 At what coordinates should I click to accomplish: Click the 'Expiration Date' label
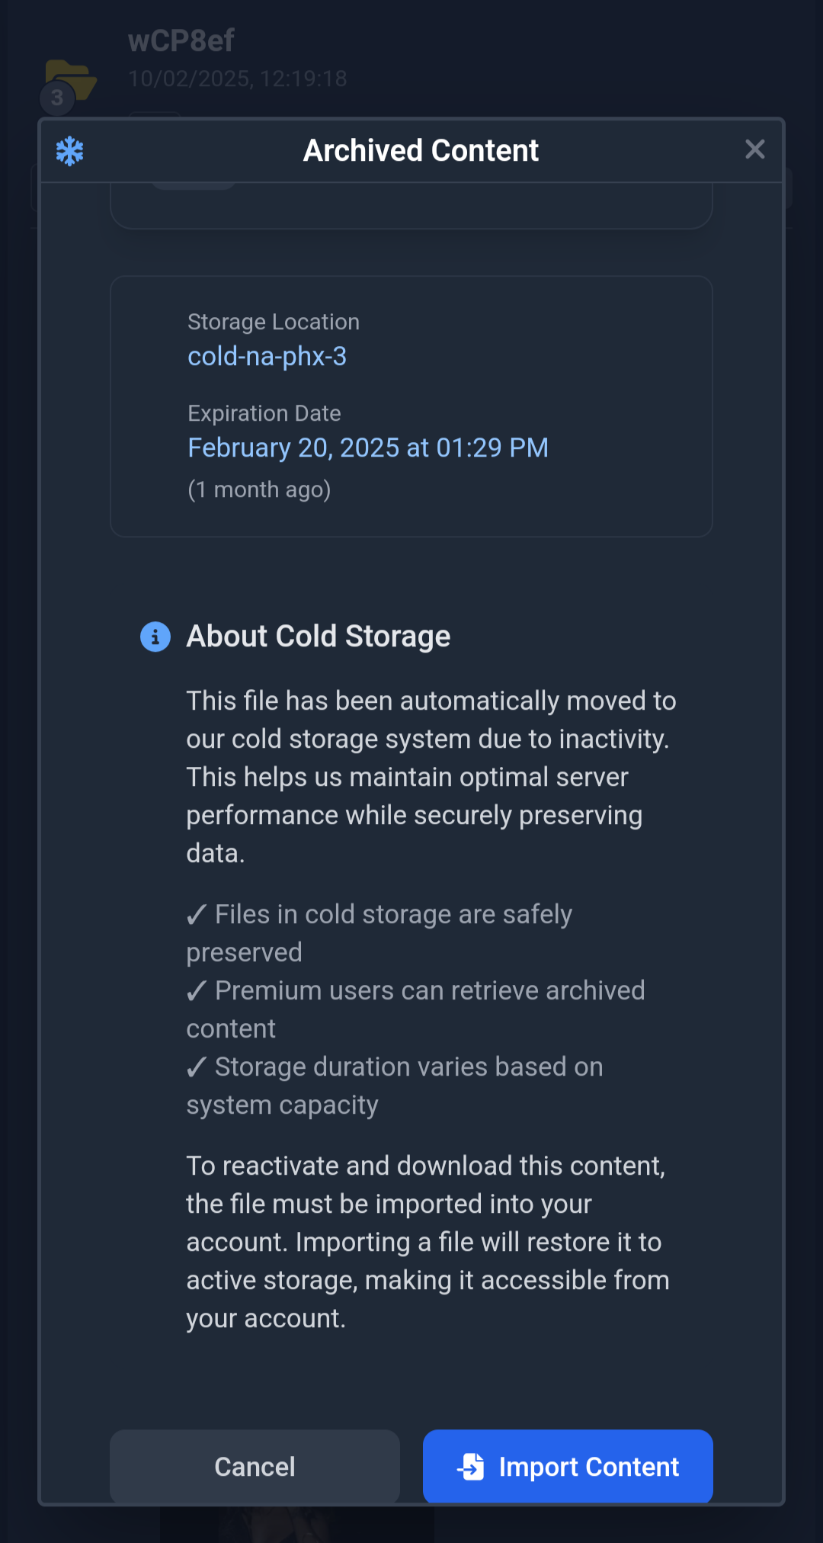pos(264,413)
